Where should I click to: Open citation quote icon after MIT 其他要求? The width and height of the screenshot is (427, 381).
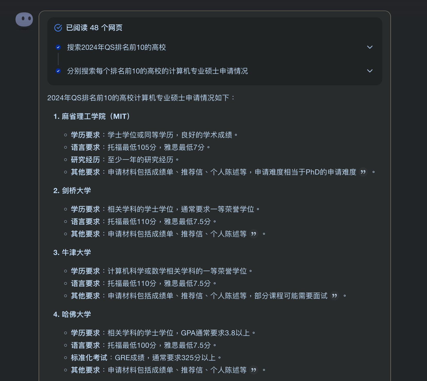point(363,172)
